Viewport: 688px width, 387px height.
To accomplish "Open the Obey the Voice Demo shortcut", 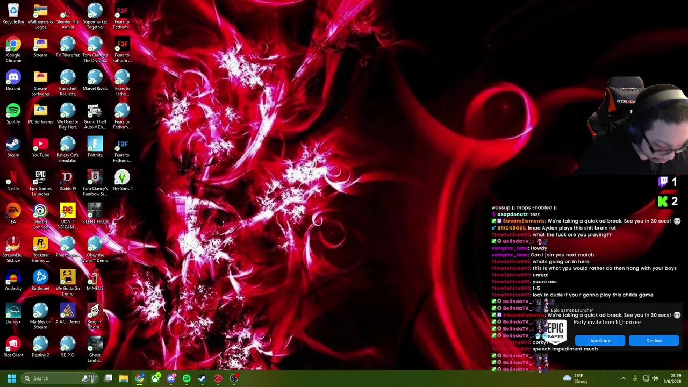I will tap(95, 250).
